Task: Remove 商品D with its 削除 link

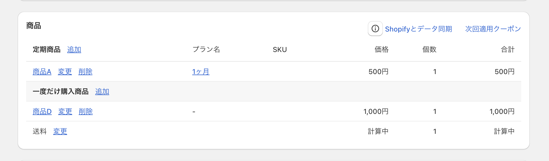Action: click(x=86, y=111)
